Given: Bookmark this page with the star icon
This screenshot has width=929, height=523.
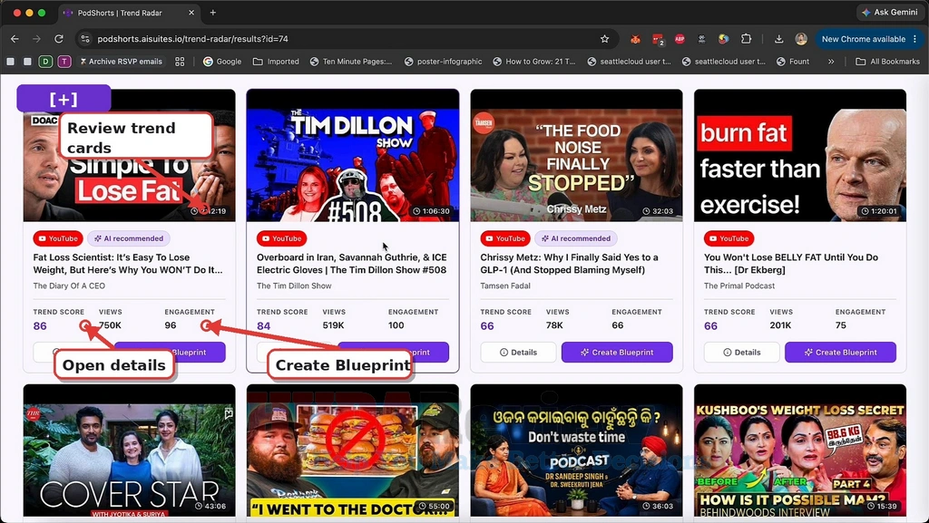Looking at the screenshot, I should (x=604, y=39).
